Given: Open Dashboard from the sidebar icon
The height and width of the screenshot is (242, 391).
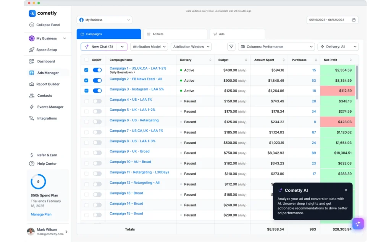Looking at the screenshot, I should coord(32,61).
